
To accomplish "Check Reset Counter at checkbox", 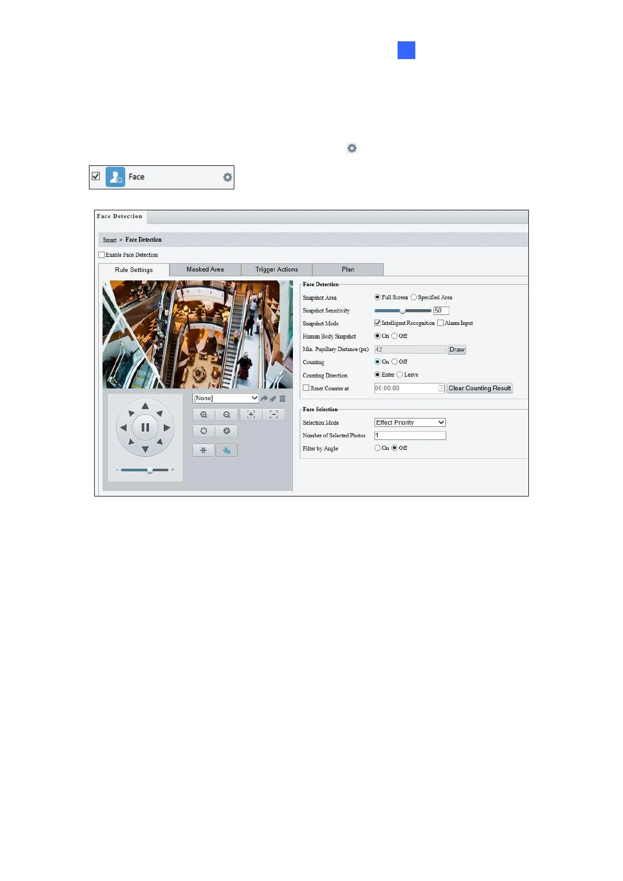I will [x=306, y=388].
